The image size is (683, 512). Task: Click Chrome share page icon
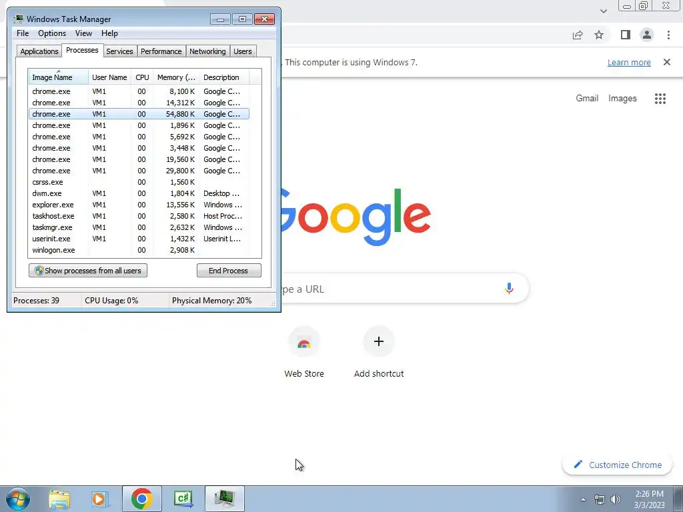click(x=578, y=35)
